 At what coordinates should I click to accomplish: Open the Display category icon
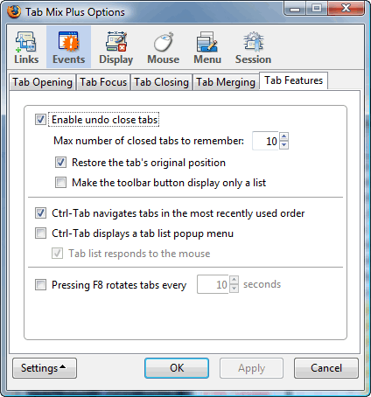tap(116, 47)
